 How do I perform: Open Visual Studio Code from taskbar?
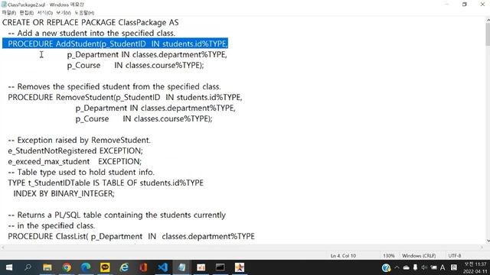(162, 267)
